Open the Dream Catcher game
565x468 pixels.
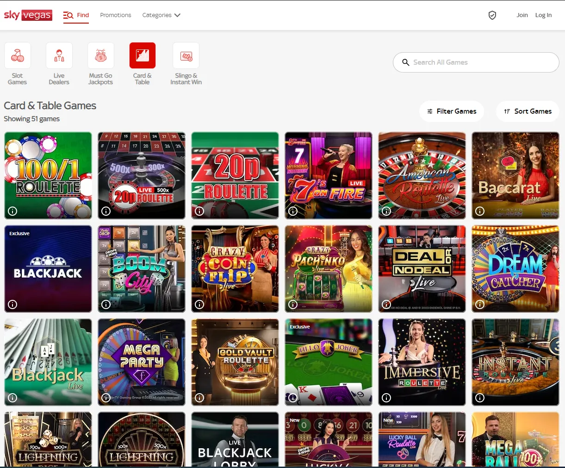coord(515,269)
